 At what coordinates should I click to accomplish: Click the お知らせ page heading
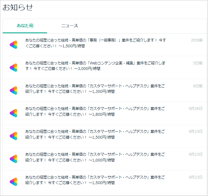point(18,8)
